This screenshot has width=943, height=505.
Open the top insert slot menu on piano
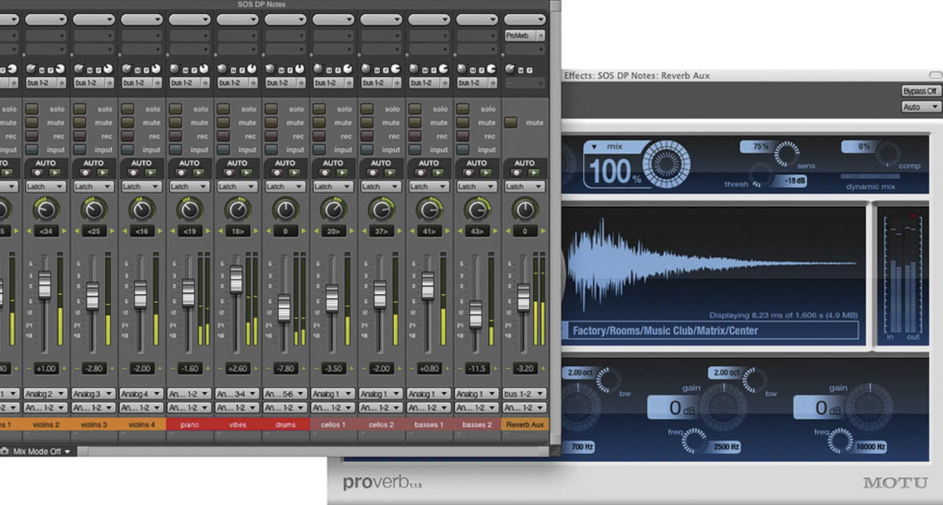point(189,19)
